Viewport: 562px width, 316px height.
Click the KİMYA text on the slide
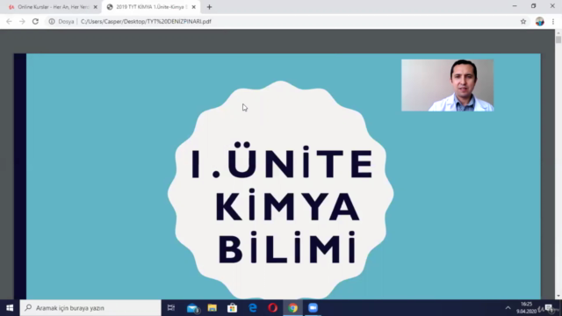(x=287, y=205)
